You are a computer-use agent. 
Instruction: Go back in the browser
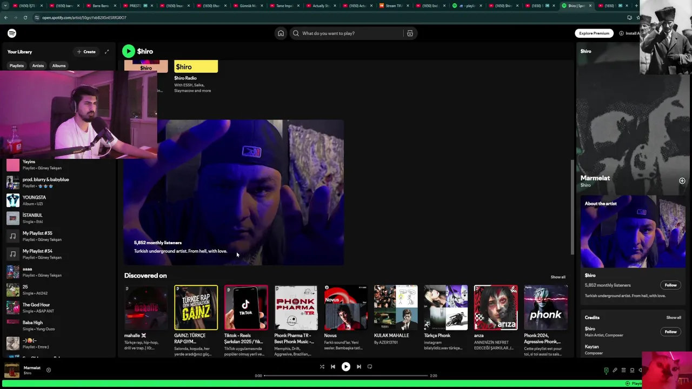(x=5, y=17)
